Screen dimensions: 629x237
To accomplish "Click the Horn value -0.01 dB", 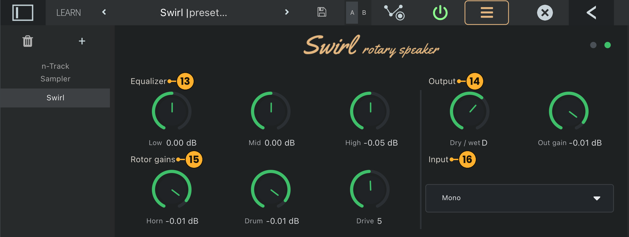I will pyautogui.click(x=182, y=221).
